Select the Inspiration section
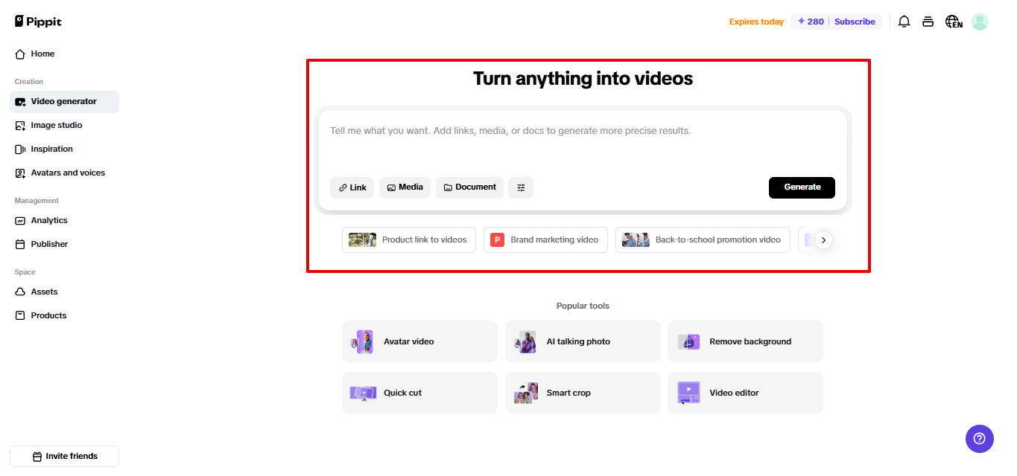The height and width of the screenshot is (476, 1017). (50, 149)
